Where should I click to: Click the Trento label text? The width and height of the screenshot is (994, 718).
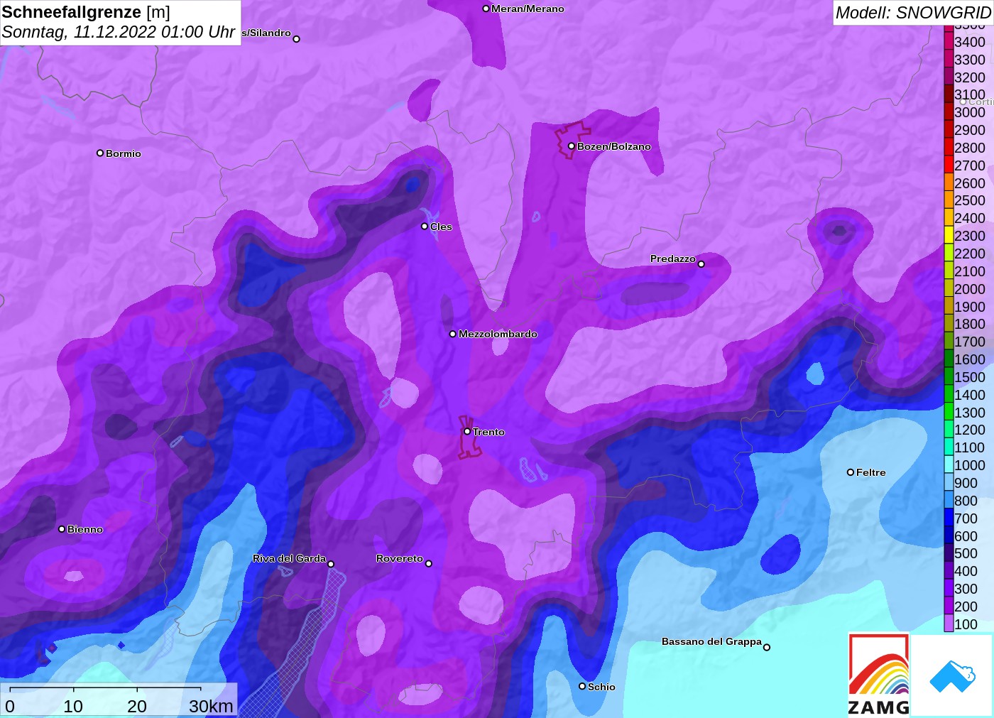(489, 432)
